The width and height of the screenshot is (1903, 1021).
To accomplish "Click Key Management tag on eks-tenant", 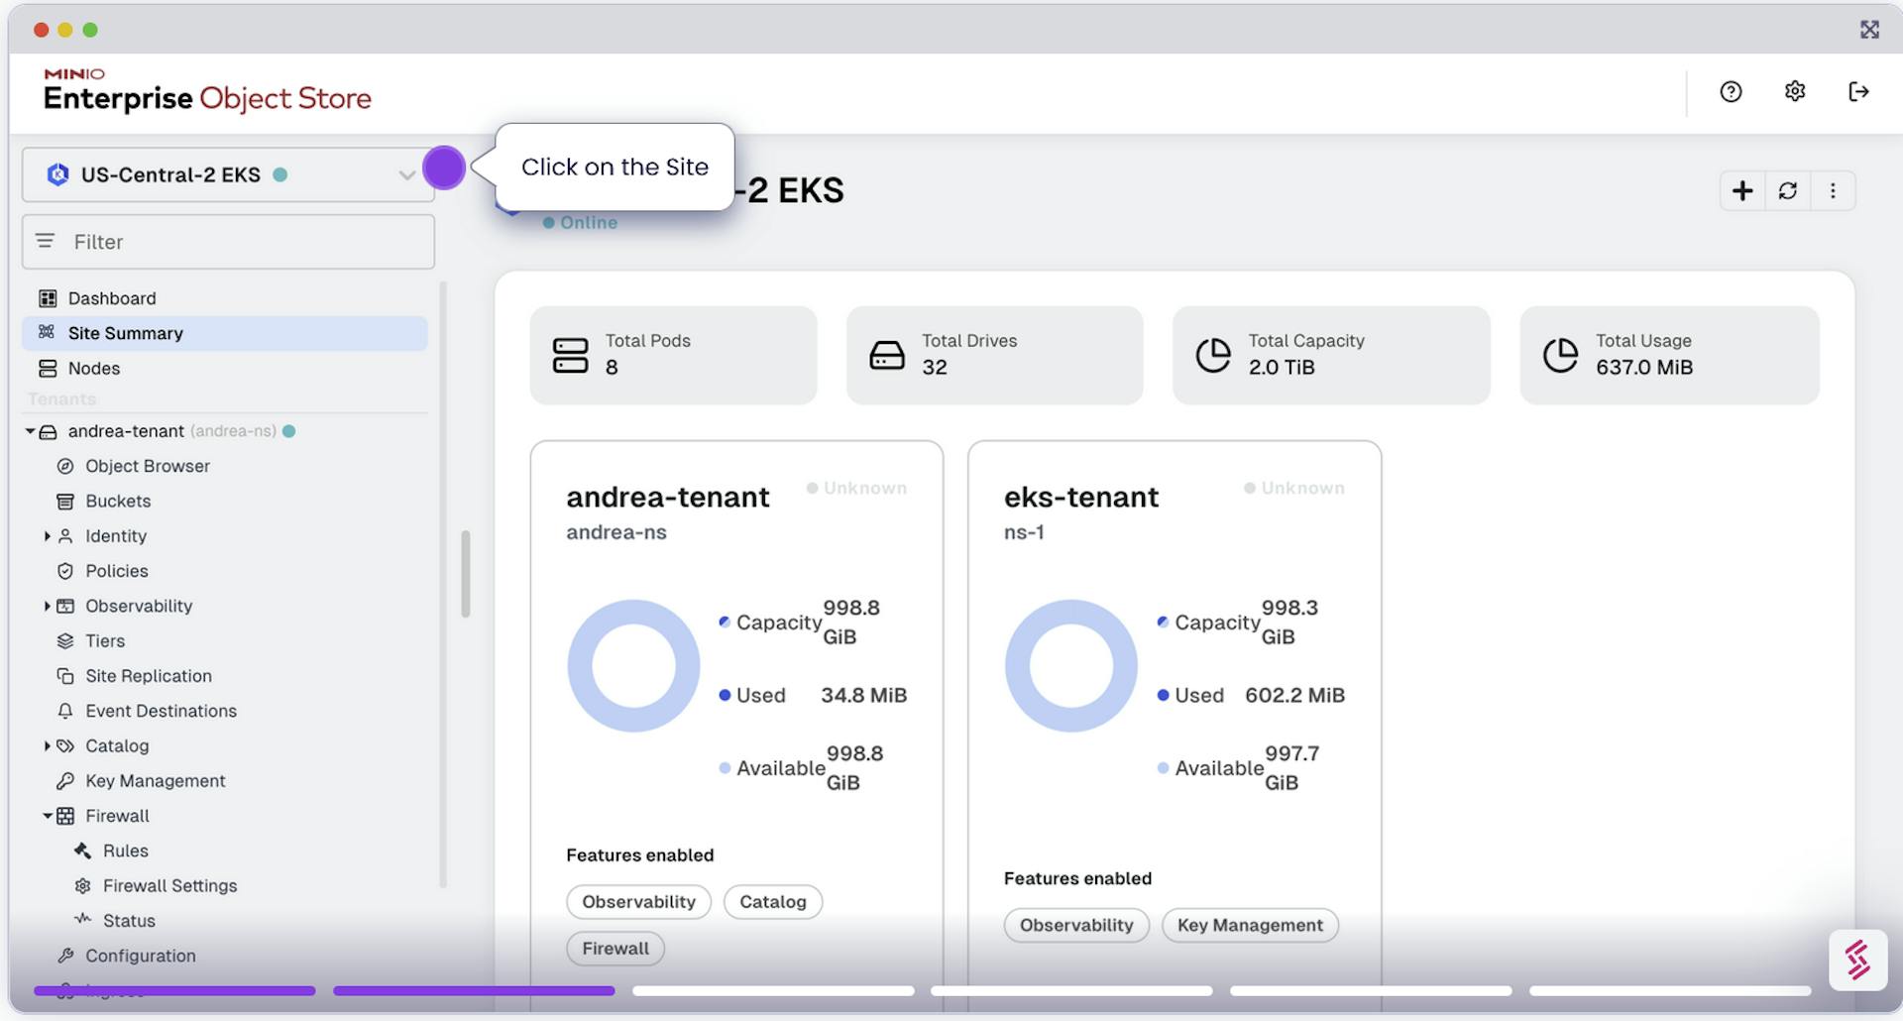I will coord(1249,925).
